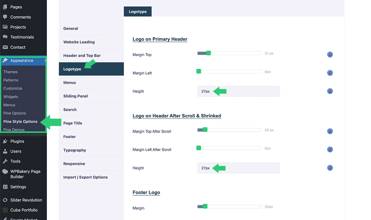Screen dimensions: 371x220
Task: Open Plugins from the admin sidebar
Action: 17,141
